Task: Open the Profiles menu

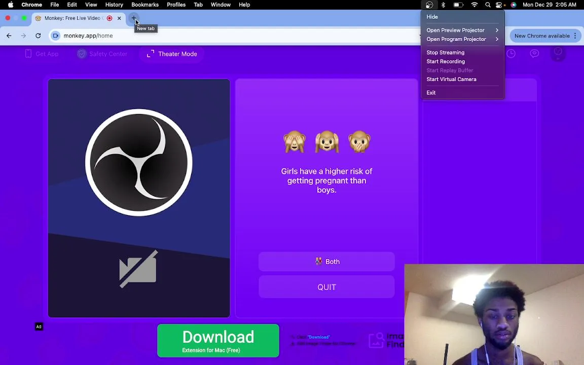Action: [176, 5]
